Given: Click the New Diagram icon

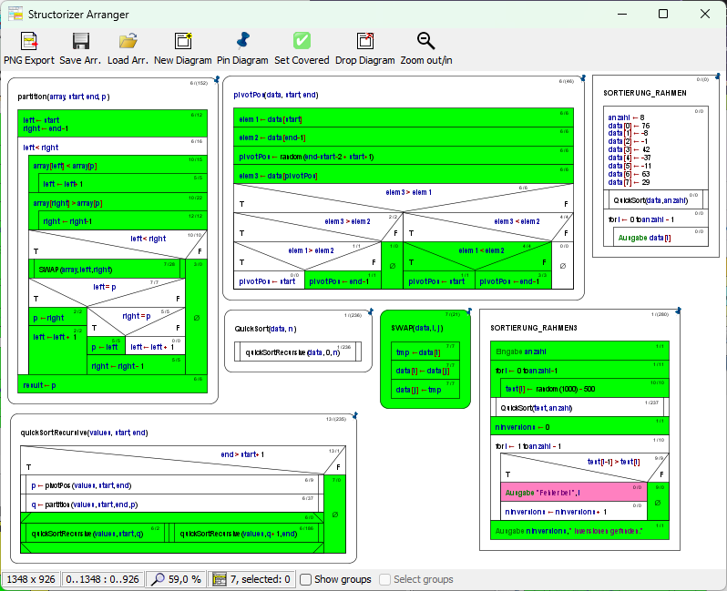Looking at the screenshot, I should (x=183, y=41).
